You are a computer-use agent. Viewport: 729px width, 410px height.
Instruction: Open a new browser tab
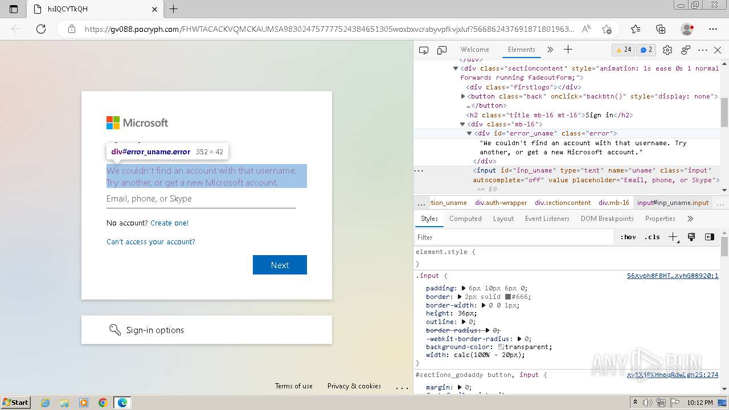click(174, 9)
